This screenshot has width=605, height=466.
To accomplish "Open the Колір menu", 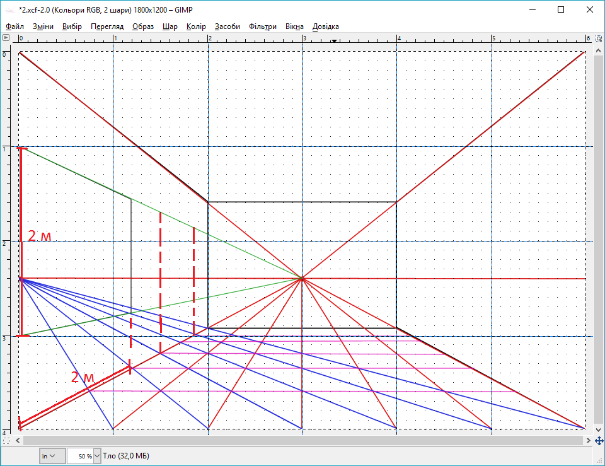I will [x=196, y=26].
